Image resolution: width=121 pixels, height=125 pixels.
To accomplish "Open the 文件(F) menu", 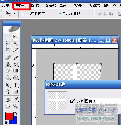I will 7,5.
